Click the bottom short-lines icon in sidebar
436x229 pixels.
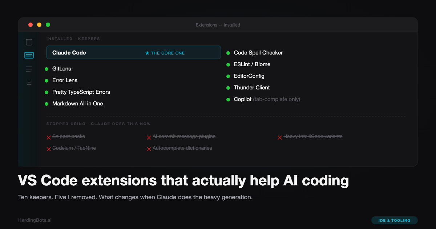[29, 82]
